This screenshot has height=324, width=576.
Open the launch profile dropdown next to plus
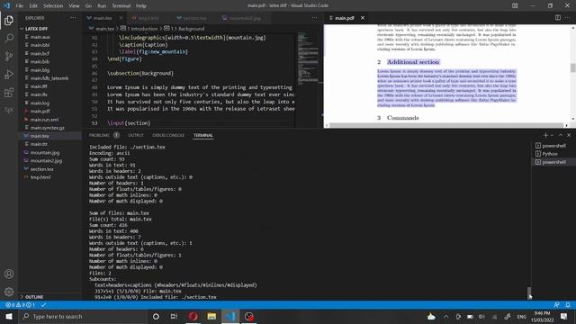552,136
